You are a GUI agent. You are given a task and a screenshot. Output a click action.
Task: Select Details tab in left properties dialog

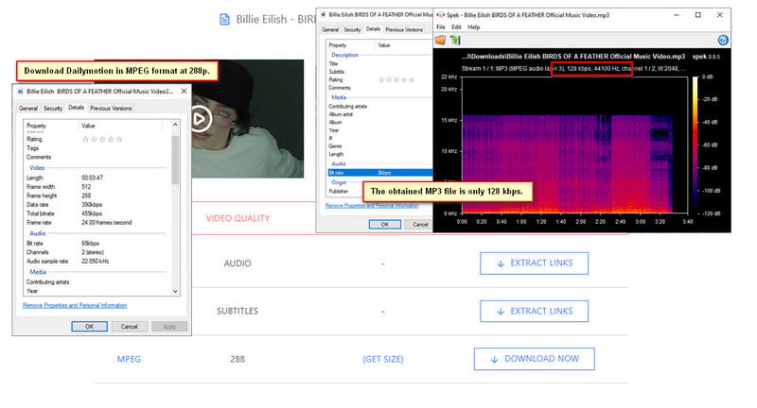click(76, 108)
